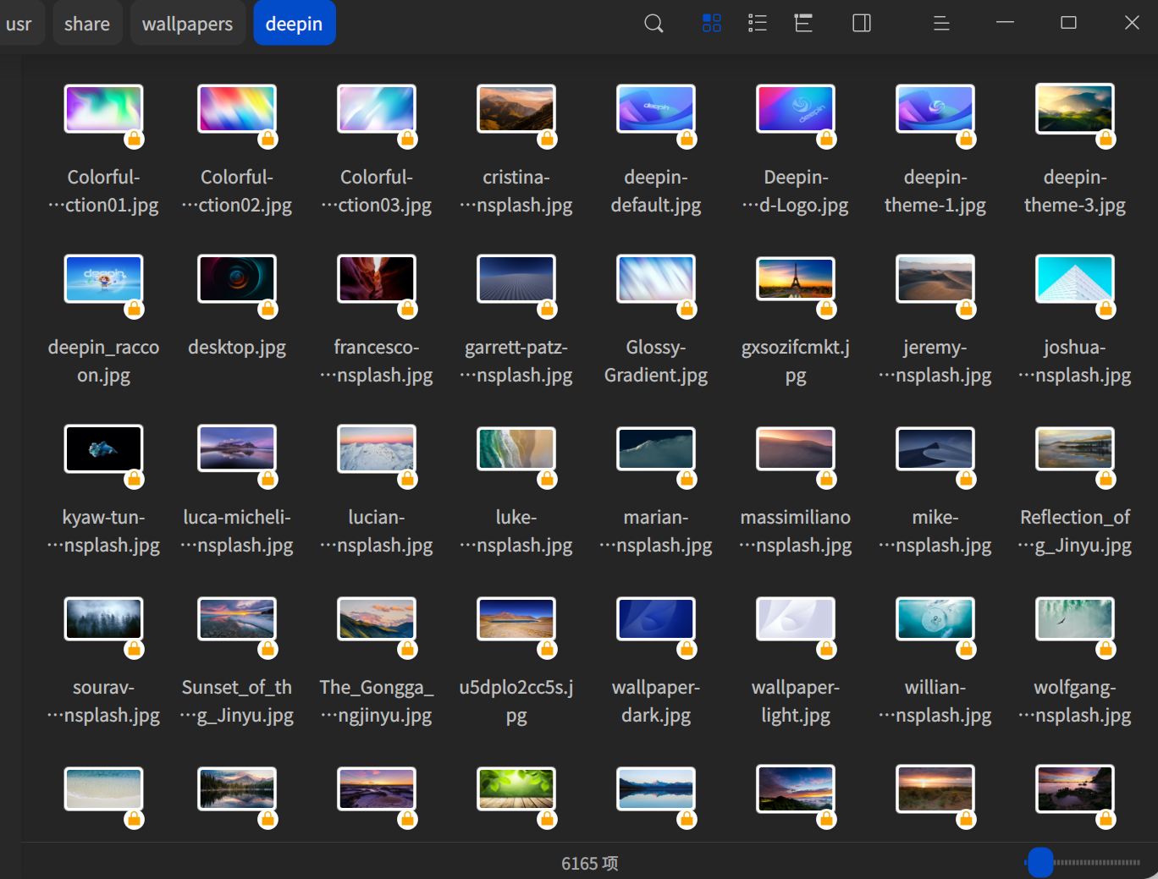Click the "sourav-…nsplash.jpg" file name
The width and height of the screenshot is (1158, 879).
(x=104, y=701)
